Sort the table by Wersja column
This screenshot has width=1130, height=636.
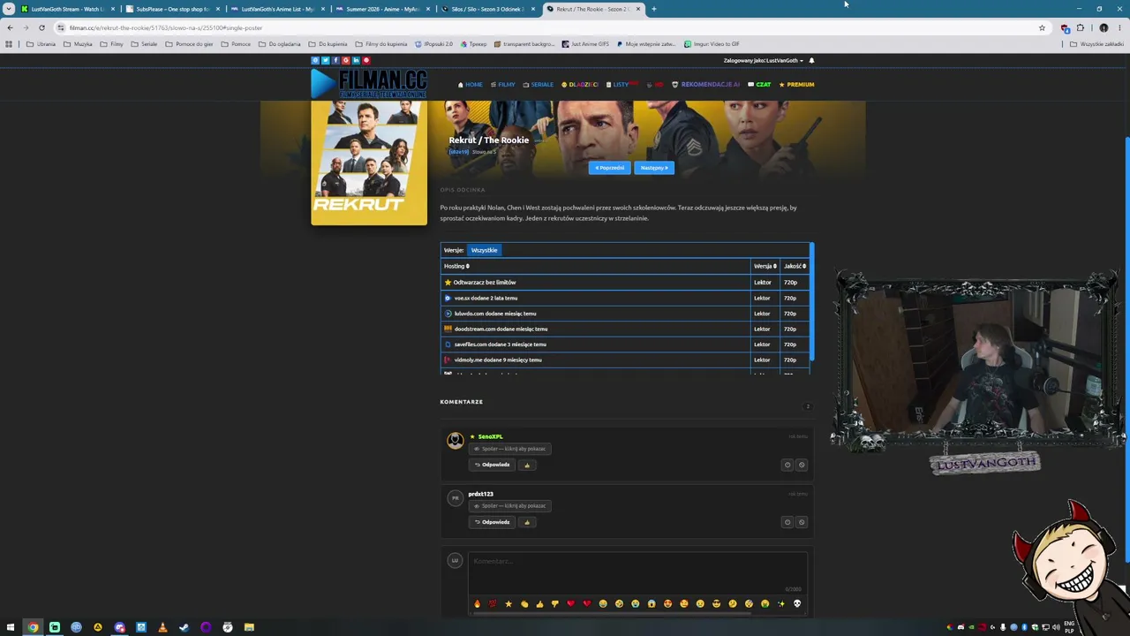(x=765, y=266)
